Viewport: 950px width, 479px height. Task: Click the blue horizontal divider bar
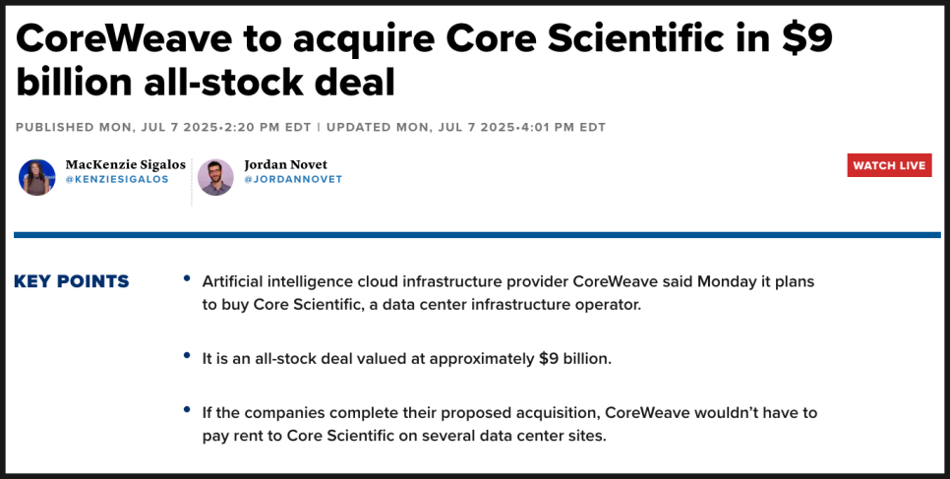coord(477,235)
